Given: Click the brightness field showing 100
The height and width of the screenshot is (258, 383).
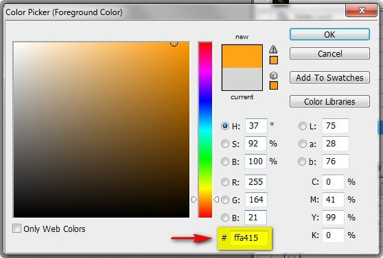Looking at the screenshot, I should click(x=255, y=162).
